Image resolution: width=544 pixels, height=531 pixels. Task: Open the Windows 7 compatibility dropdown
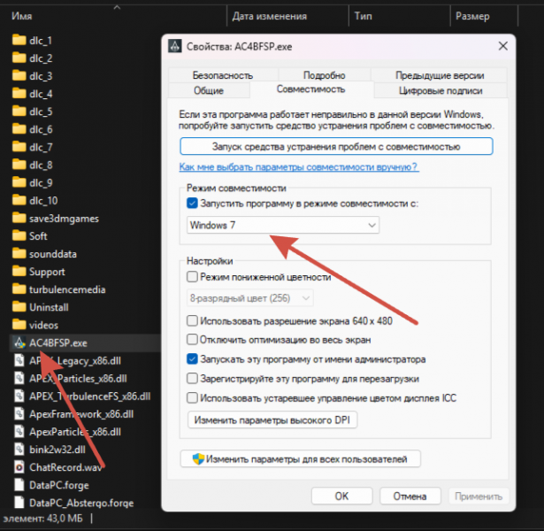click(x=283, y=226)
